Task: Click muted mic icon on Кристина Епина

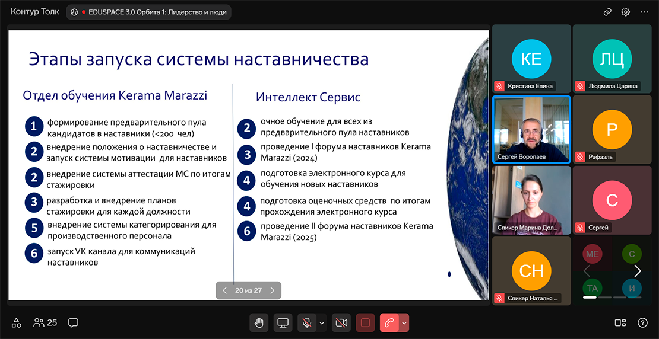Action: pos(499,87)
